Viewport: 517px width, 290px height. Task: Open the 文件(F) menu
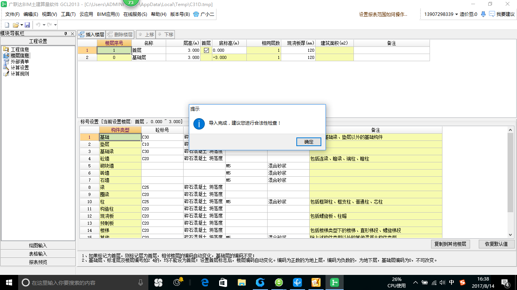click(12, 14)
